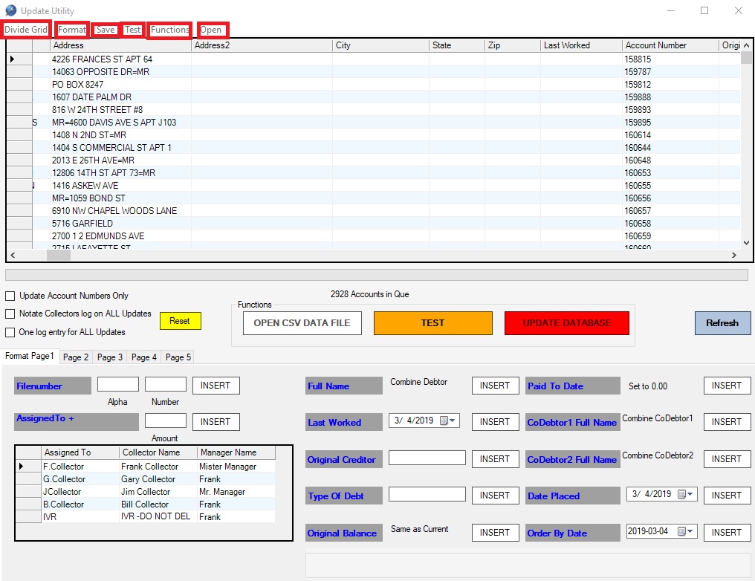The image size is (755, 581).
Task: Click the Filenumber Number input field
Action: click(x=166, y=384)
